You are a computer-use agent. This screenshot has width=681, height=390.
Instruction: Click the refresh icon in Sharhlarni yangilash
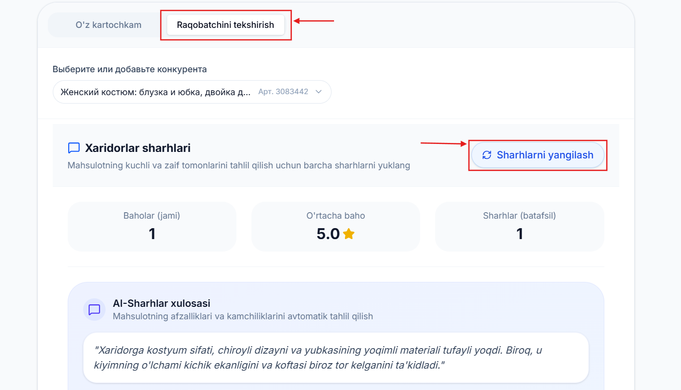(487, 155)
